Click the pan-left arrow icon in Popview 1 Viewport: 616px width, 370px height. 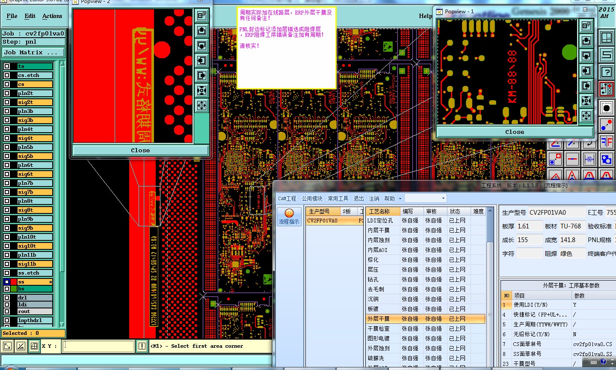point(586,71)
